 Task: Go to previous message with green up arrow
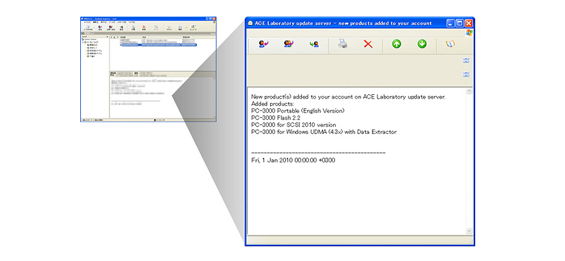(396, 44)
